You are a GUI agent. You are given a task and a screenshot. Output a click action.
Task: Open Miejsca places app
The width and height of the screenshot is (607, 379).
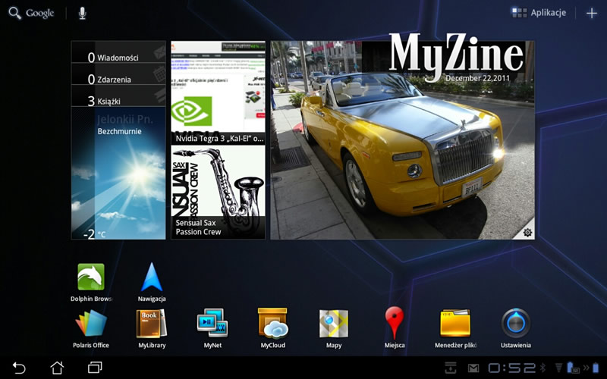(395, 329)
